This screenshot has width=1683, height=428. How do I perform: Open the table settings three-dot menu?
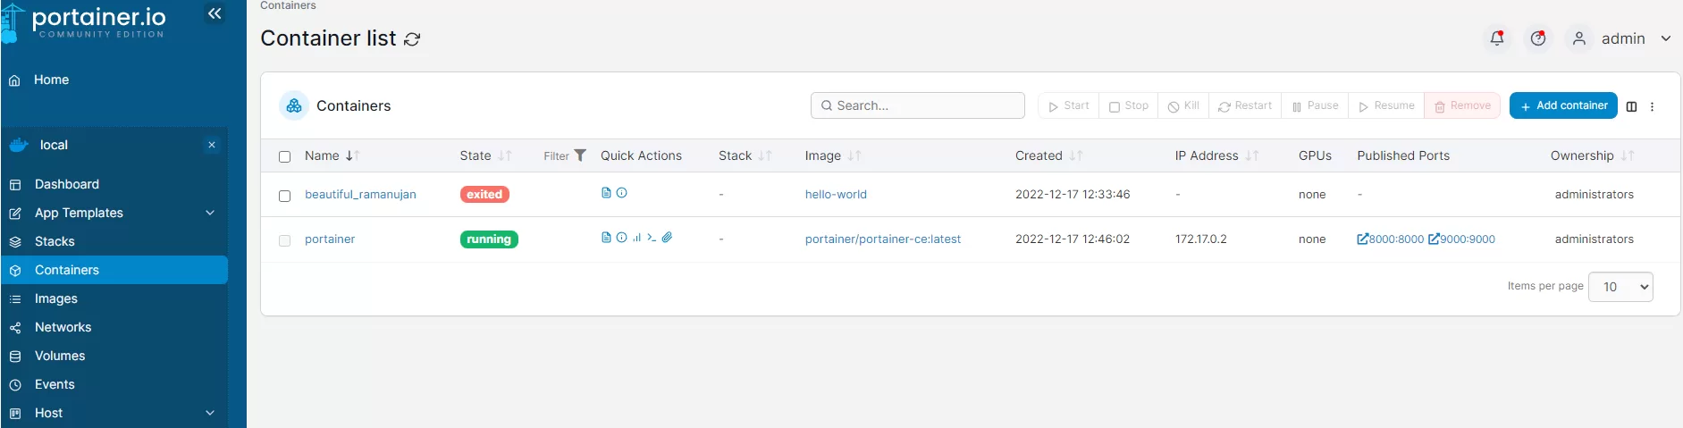(1652, 106)
